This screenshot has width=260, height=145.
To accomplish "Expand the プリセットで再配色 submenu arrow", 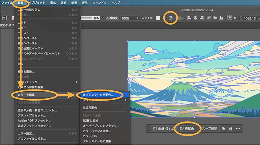I will 126,100.
